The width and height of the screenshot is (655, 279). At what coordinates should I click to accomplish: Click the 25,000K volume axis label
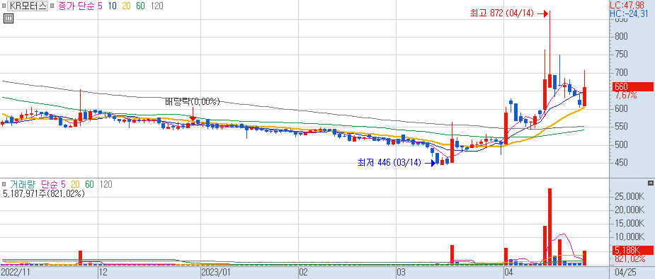(x=630, y=196)
